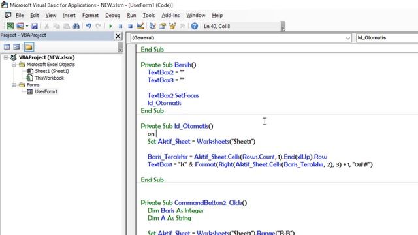418x235 pixels.
Task: Click the 'TextBox2.SetFocus' code line
Action: pyautogui.click(x=173, y=95)
